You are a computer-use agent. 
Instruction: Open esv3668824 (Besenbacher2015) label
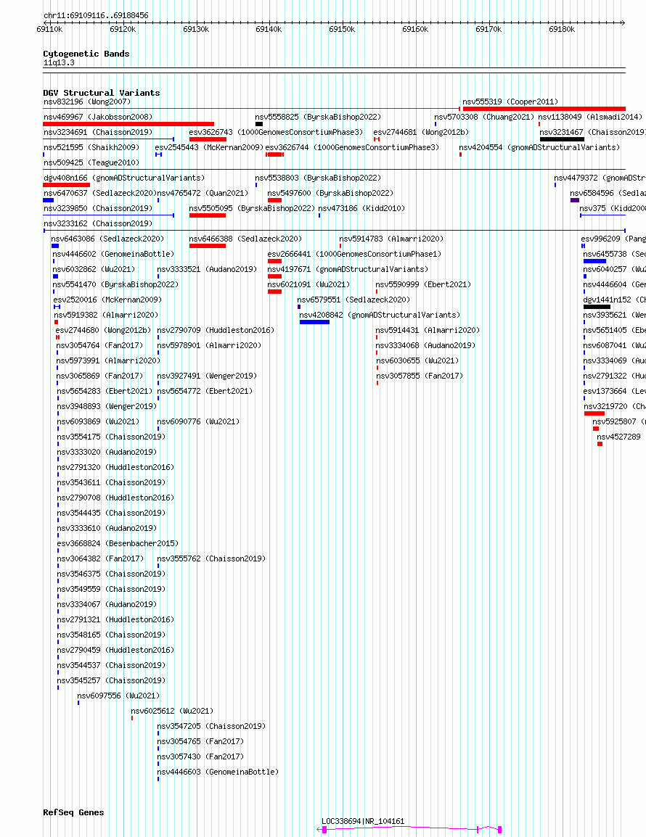click(x=118, y=543)
